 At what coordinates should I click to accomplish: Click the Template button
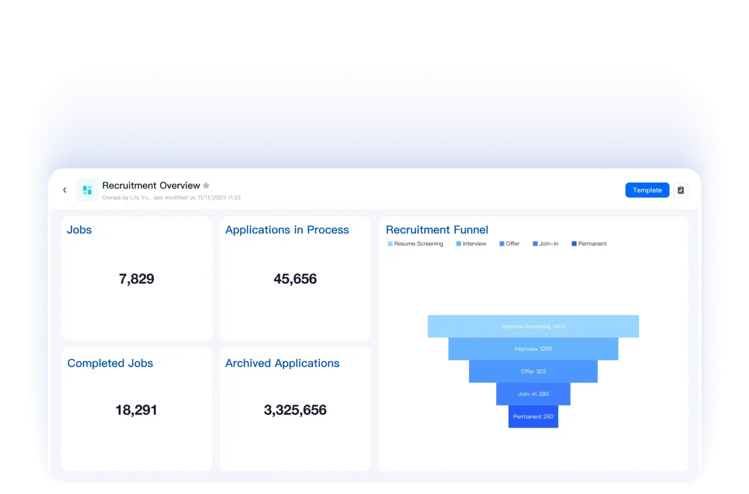[x=647, y=190]
